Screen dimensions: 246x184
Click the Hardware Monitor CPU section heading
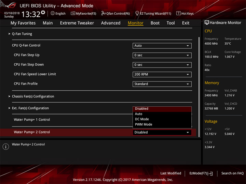pyautogui.click(x=208, y=31)
